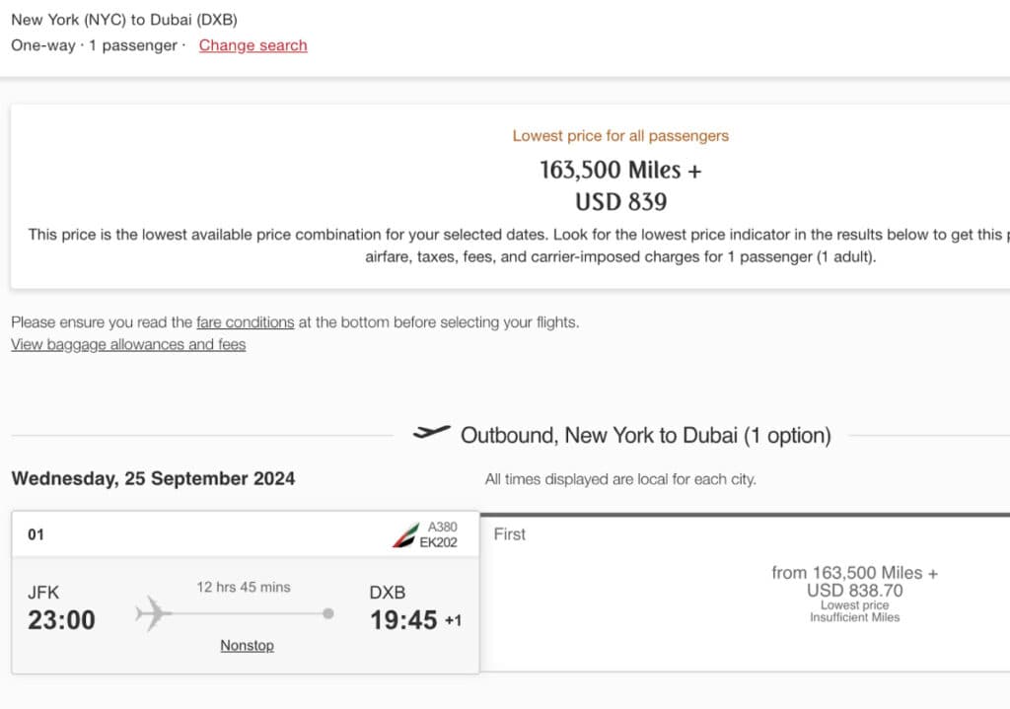Viewport: 1010px width, 709px height.
Task: Click the Emirates airline logo on flight card
Action: 404,534
